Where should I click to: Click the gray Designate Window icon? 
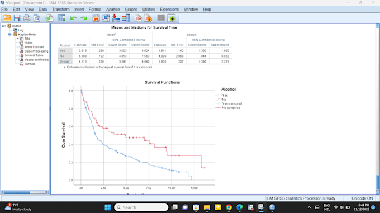pos(161,18)
